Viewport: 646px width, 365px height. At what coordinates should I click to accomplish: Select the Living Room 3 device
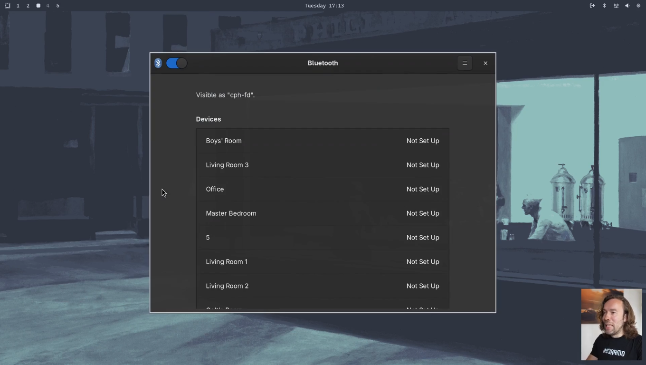point(323,165)
